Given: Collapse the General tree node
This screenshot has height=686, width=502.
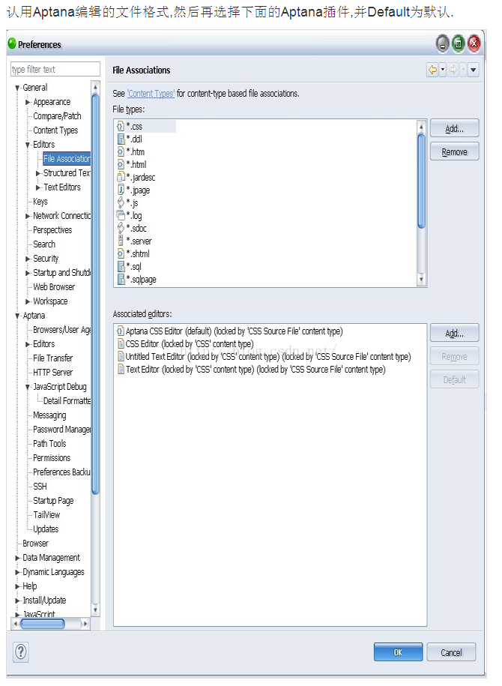Looking at the screenshot, I should (x=17, y=88).
